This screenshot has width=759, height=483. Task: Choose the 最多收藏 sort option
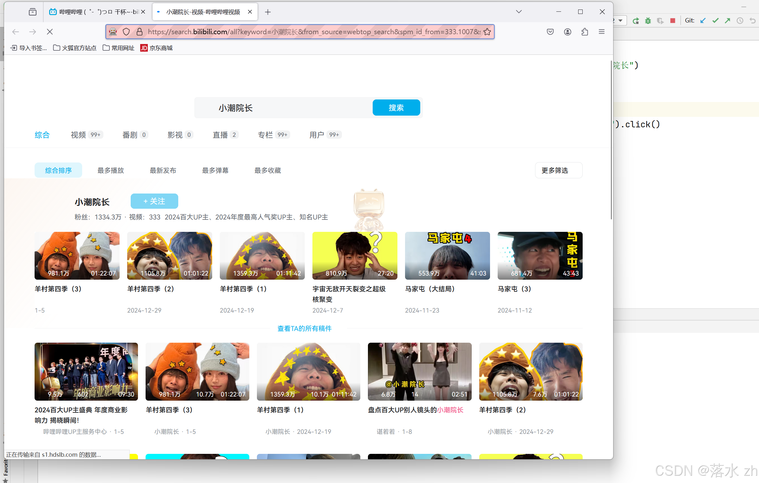pyautogui.click(x=268, y=170)
